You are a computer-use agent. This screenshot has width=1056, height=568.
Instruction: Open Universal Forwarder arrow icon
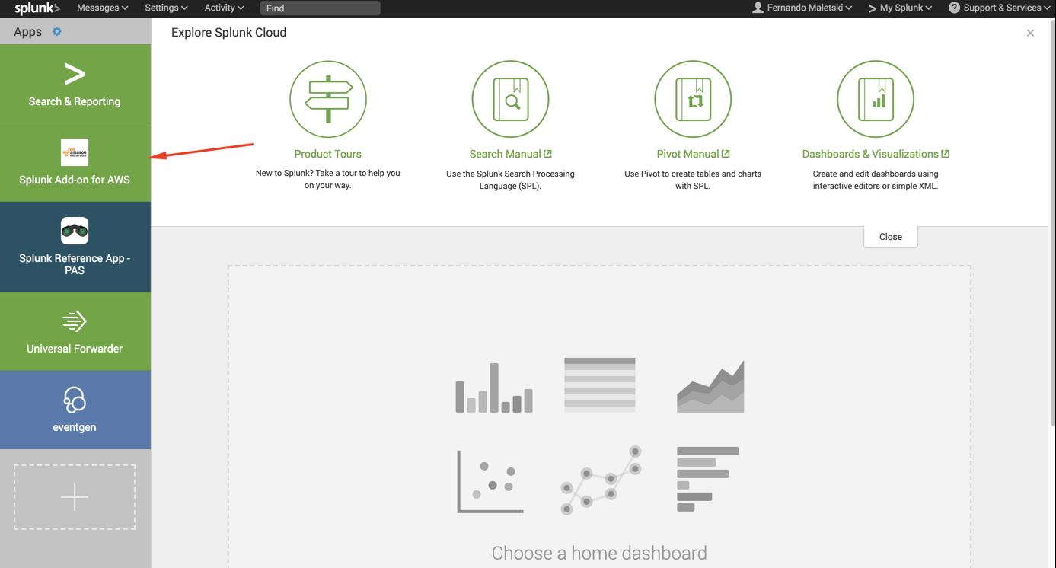75,321
